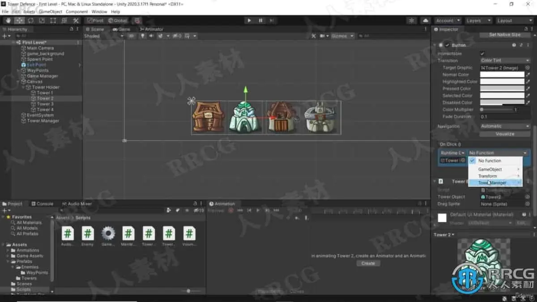Click the Color Multiplier slider

click(496, 110)
